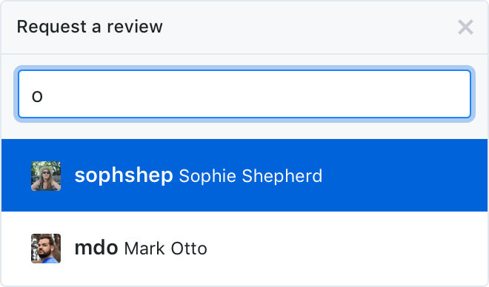
Task: Close the Request a review dialog
Action: 465,27
